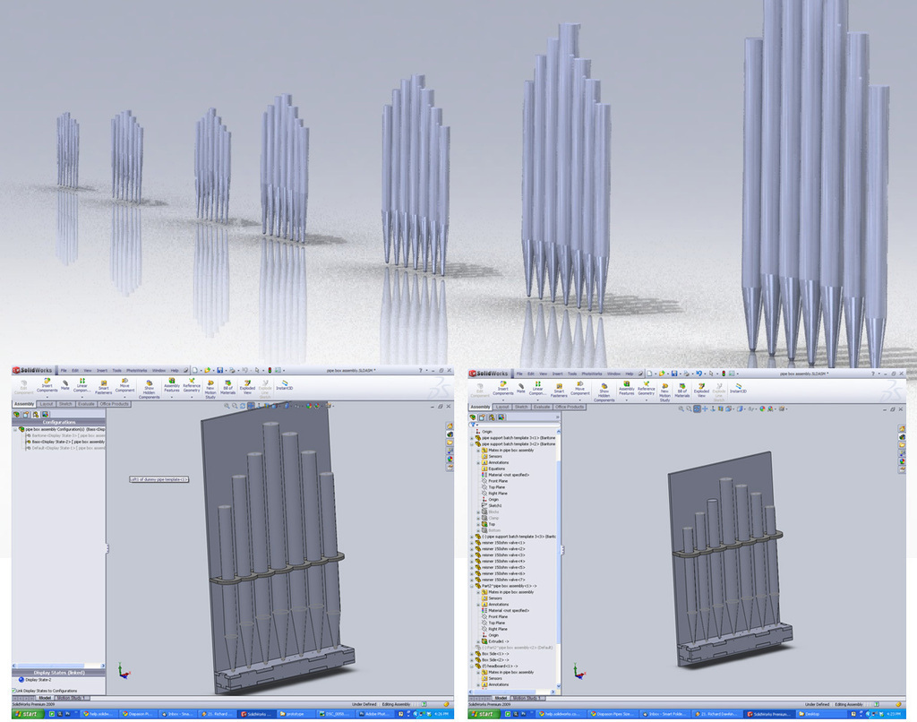
Task: Start New Motion Study in right window
Action: 664,390
